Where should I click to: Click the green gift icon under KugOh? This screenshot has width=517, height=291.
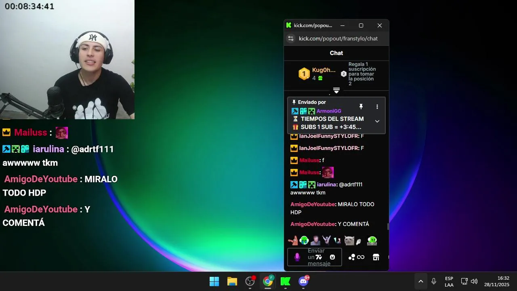click(320, 78)
